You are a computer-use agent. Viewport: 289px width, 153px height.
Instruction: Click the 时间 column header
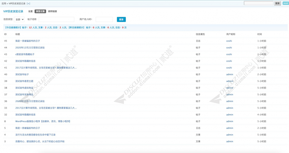tap(259, 34)
